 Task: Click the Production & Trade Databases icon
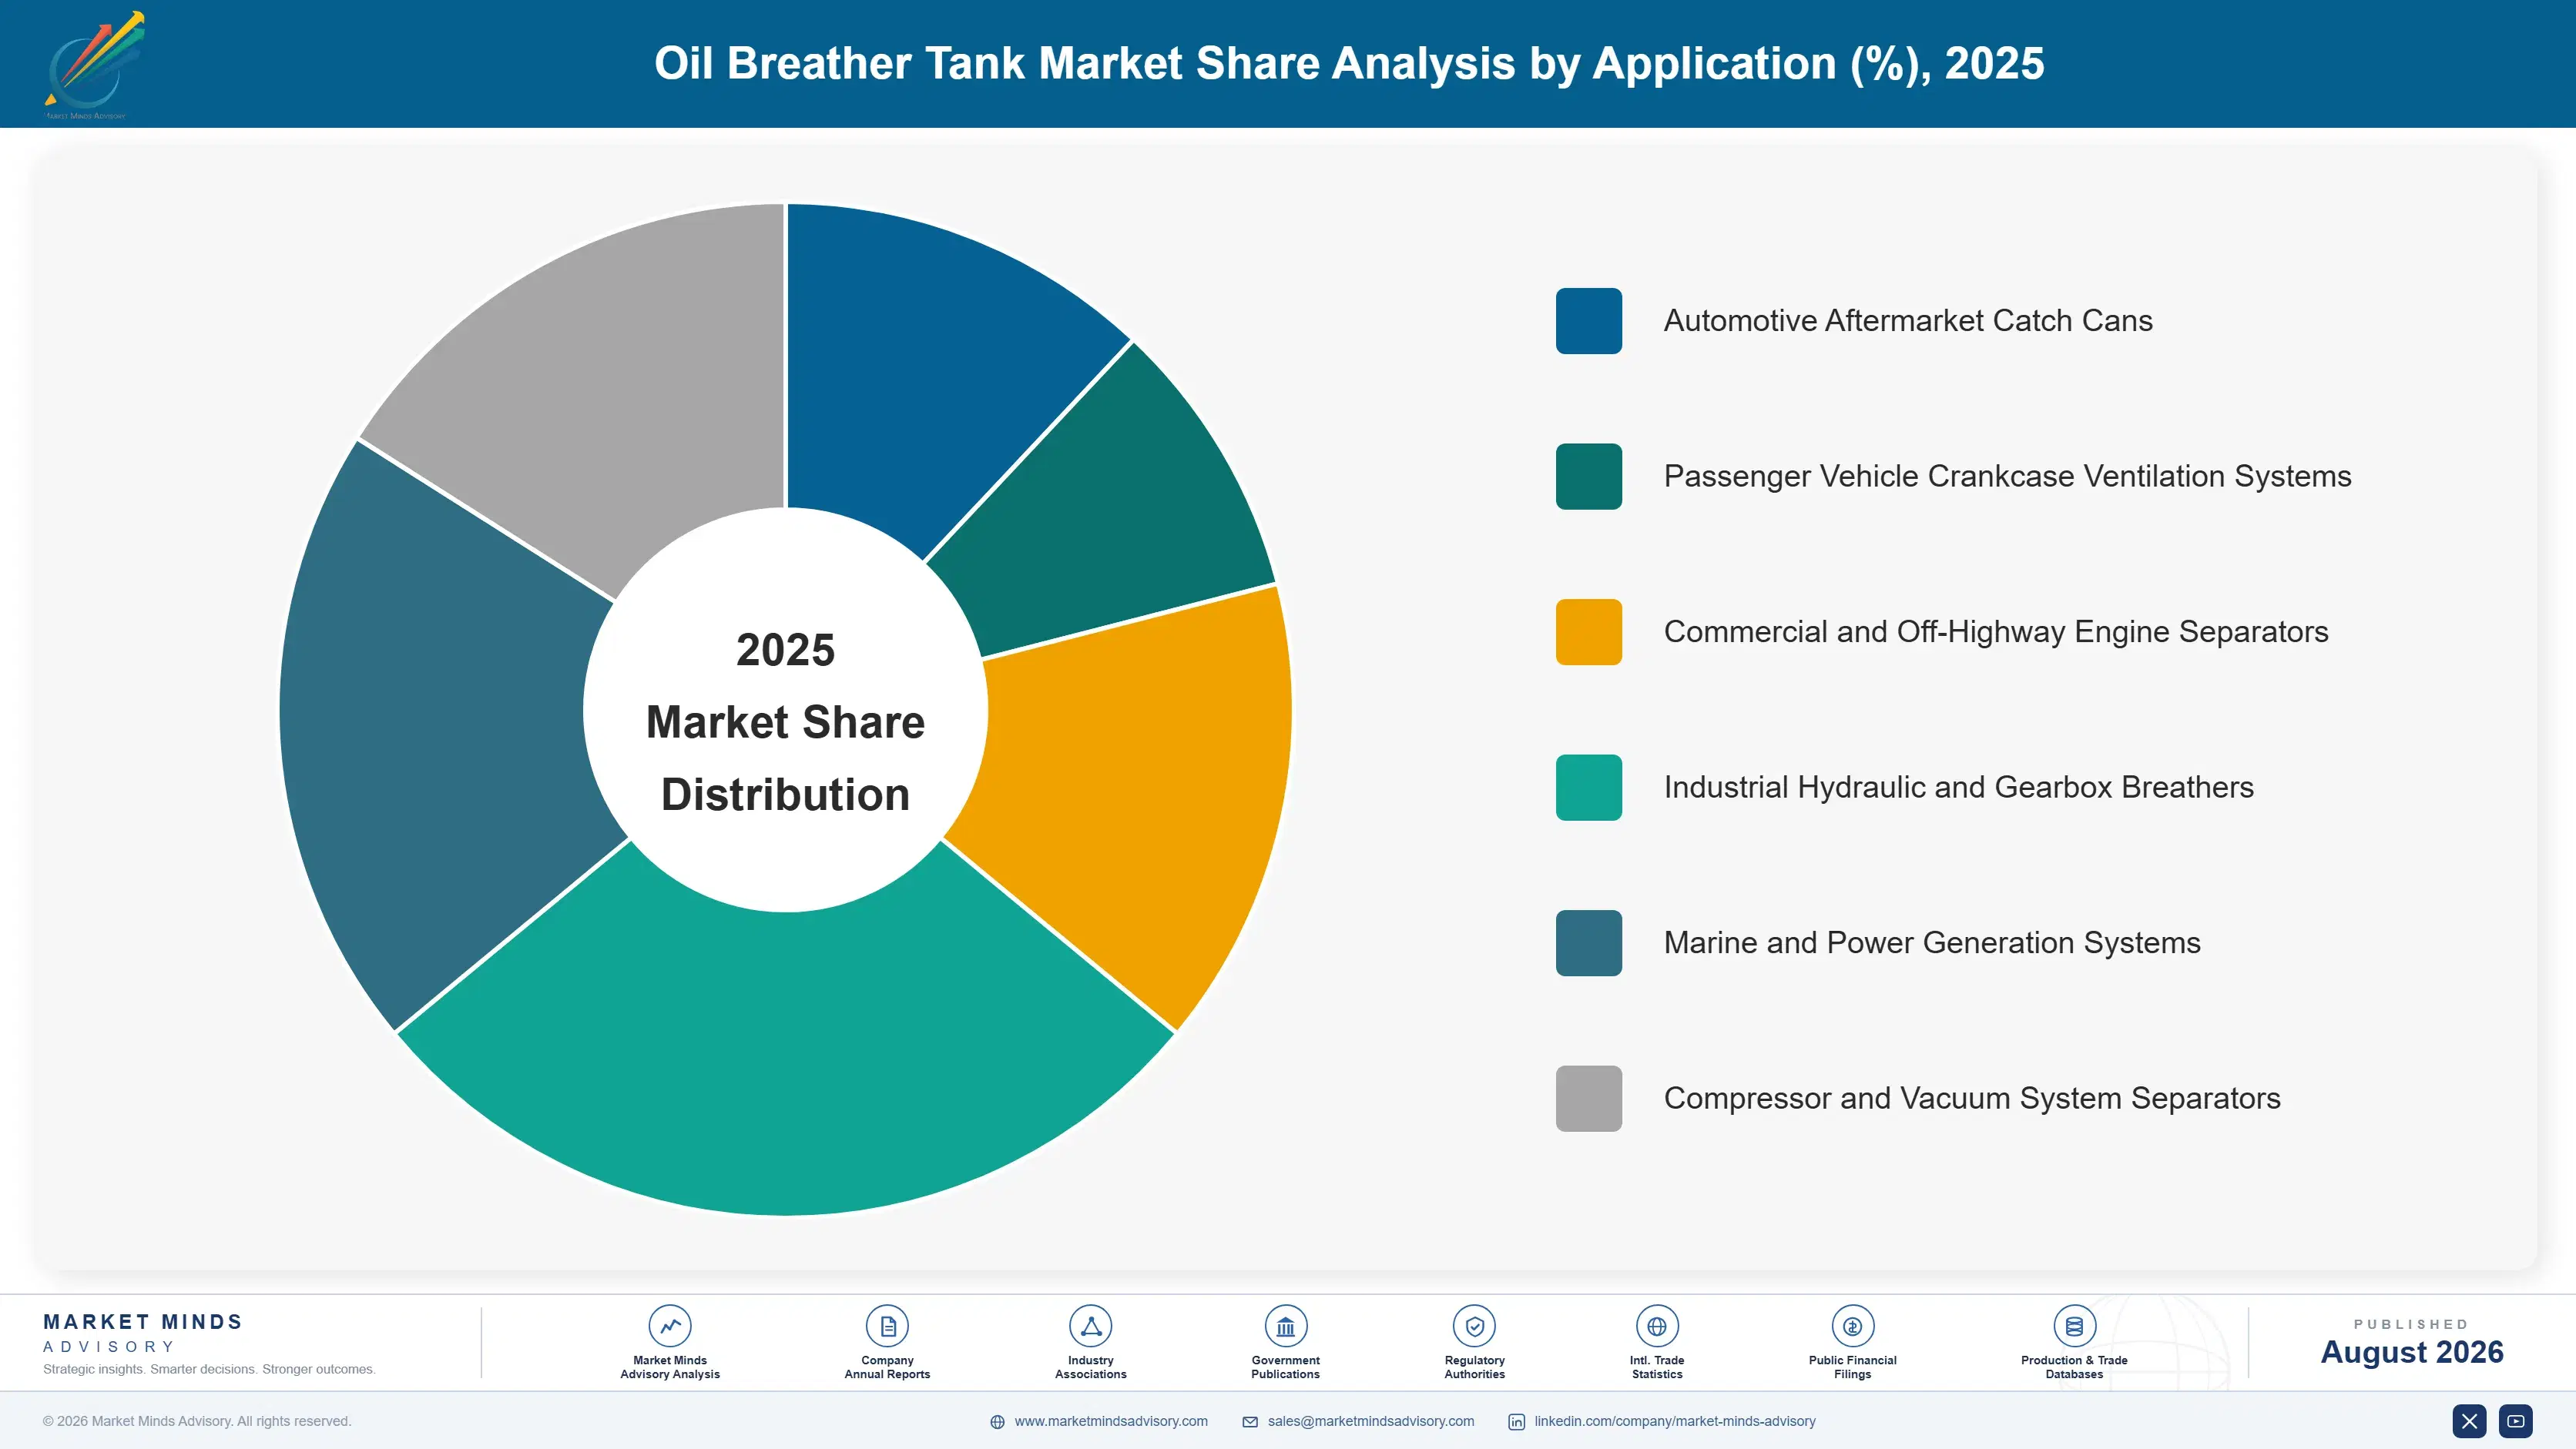click(x=2074, y=1326)
